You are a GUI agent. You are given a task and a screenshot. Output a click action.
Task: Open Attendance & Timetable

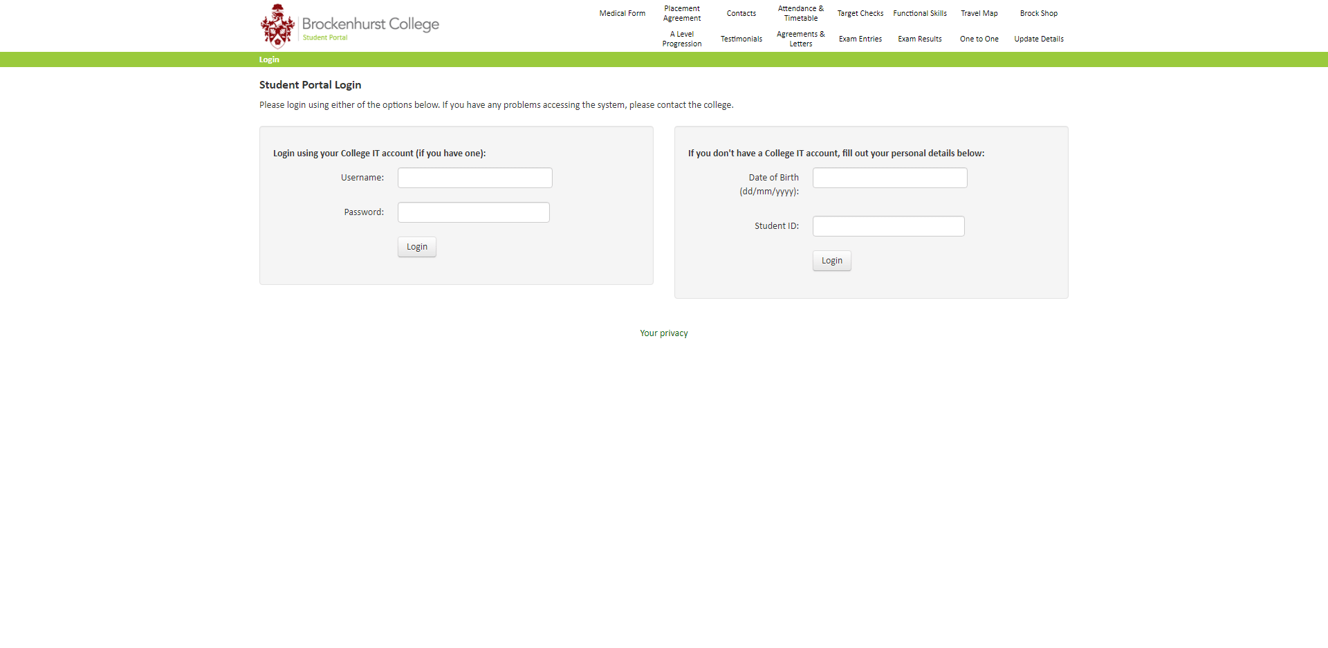click(801, 14)
